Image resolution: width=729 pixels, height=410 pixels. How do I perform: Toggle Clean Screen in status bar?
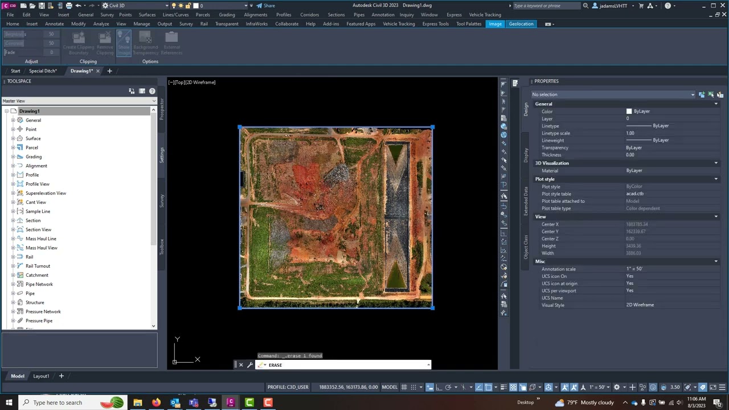coord(713,387)
